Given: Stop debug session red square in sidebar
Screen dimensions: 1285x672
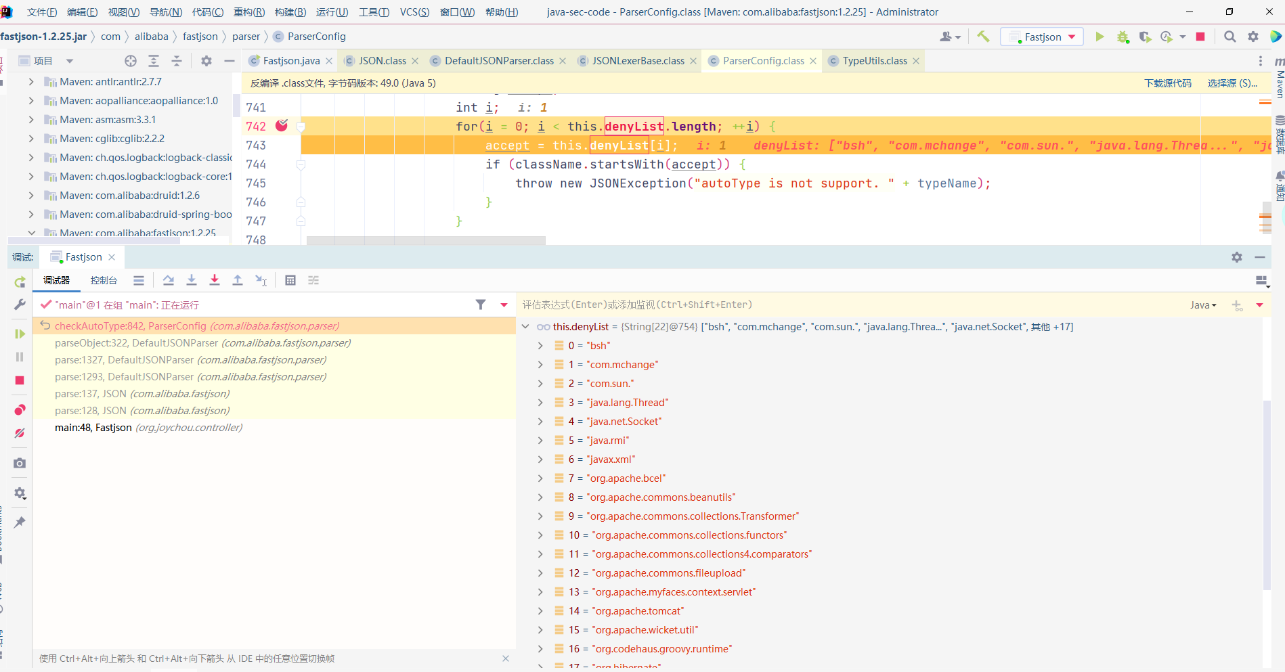Looking at the screenshot, I should (20, 380).
